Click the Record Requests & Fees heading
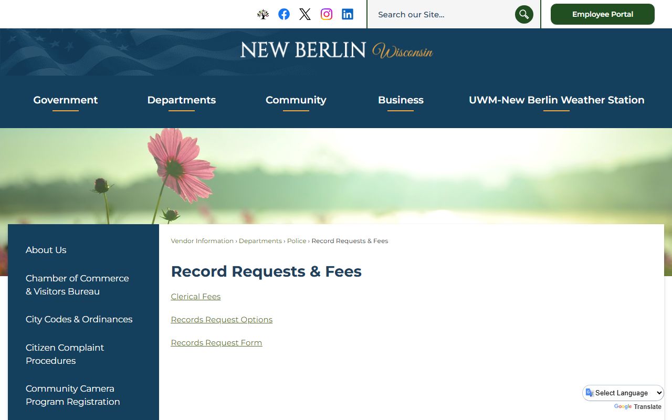 (x=266, y=271)
